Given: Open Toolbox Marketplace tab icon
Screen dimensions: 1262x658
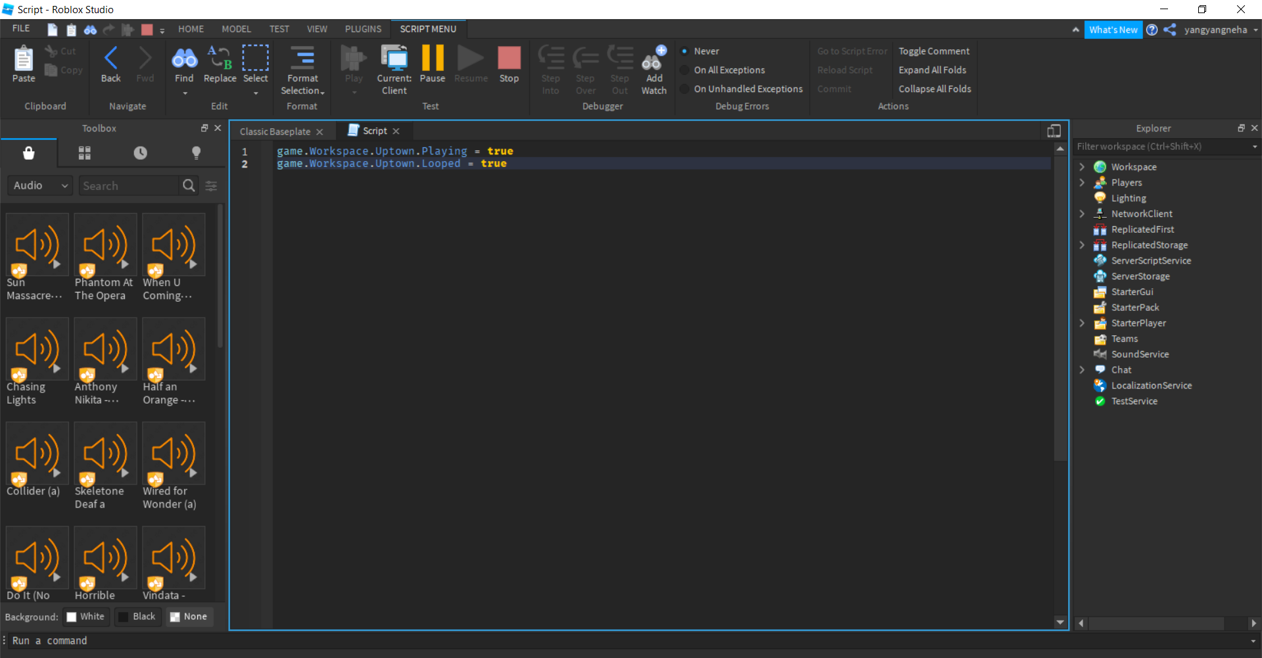Looking at the screenshot, I should [x=28, y=153].
